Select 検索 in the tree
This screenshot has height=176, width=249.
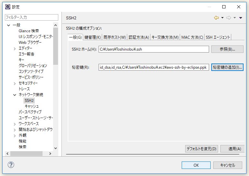(23, 147)
